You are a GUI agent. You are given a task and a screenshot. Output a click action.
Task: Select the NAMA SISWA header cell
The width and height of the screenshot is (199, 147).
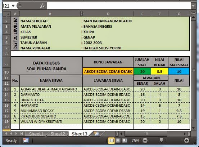(51, 81)
